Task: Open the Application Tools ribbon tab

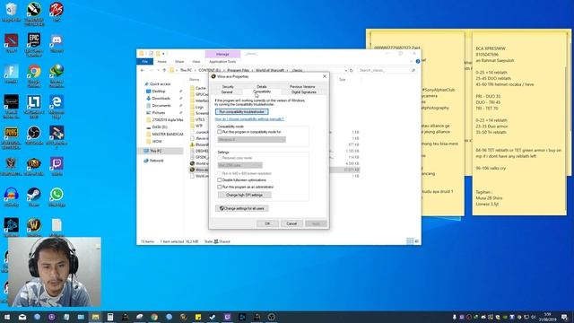Action: (x=222, y=62)
